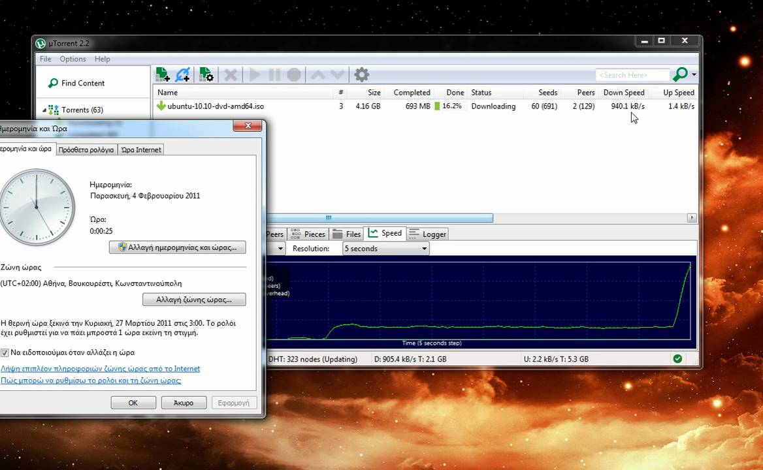Click the scroll right arrow of torrent list
763x470 pixels.
(x=692, y=218)
